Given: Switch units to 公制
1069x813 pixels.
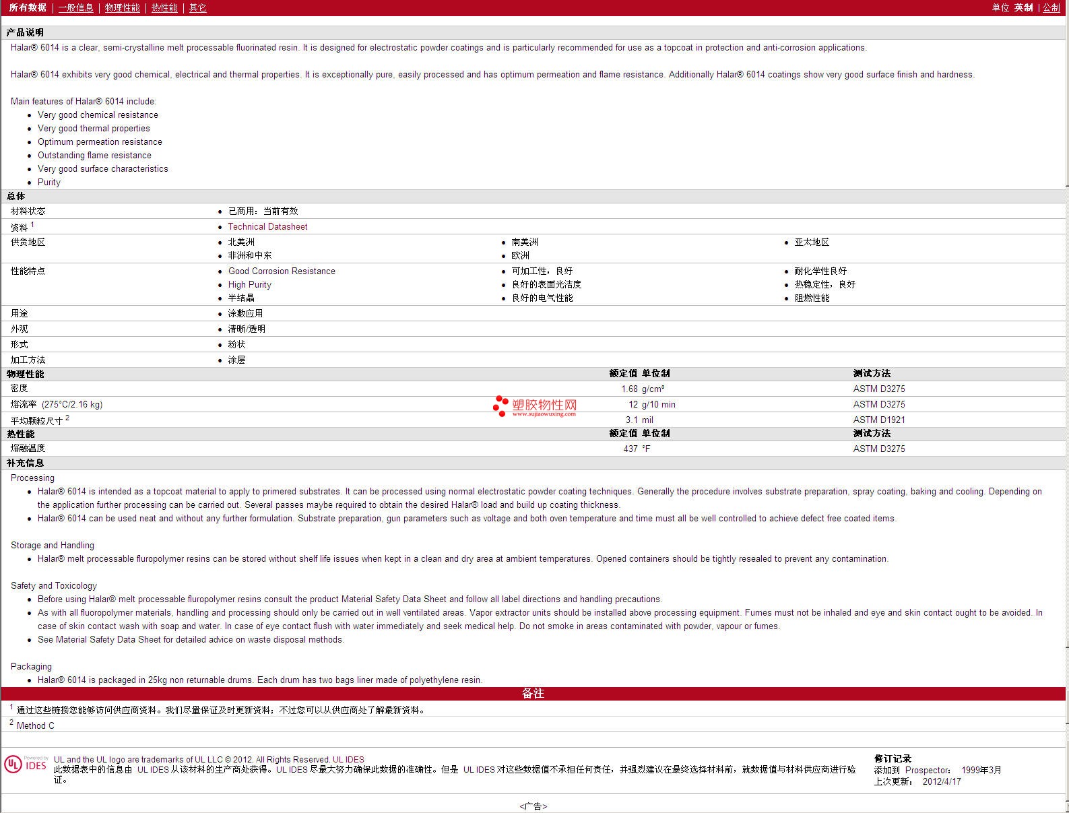Looking at the screenshot, I should pyautogui.click(x=1051, y=7).
